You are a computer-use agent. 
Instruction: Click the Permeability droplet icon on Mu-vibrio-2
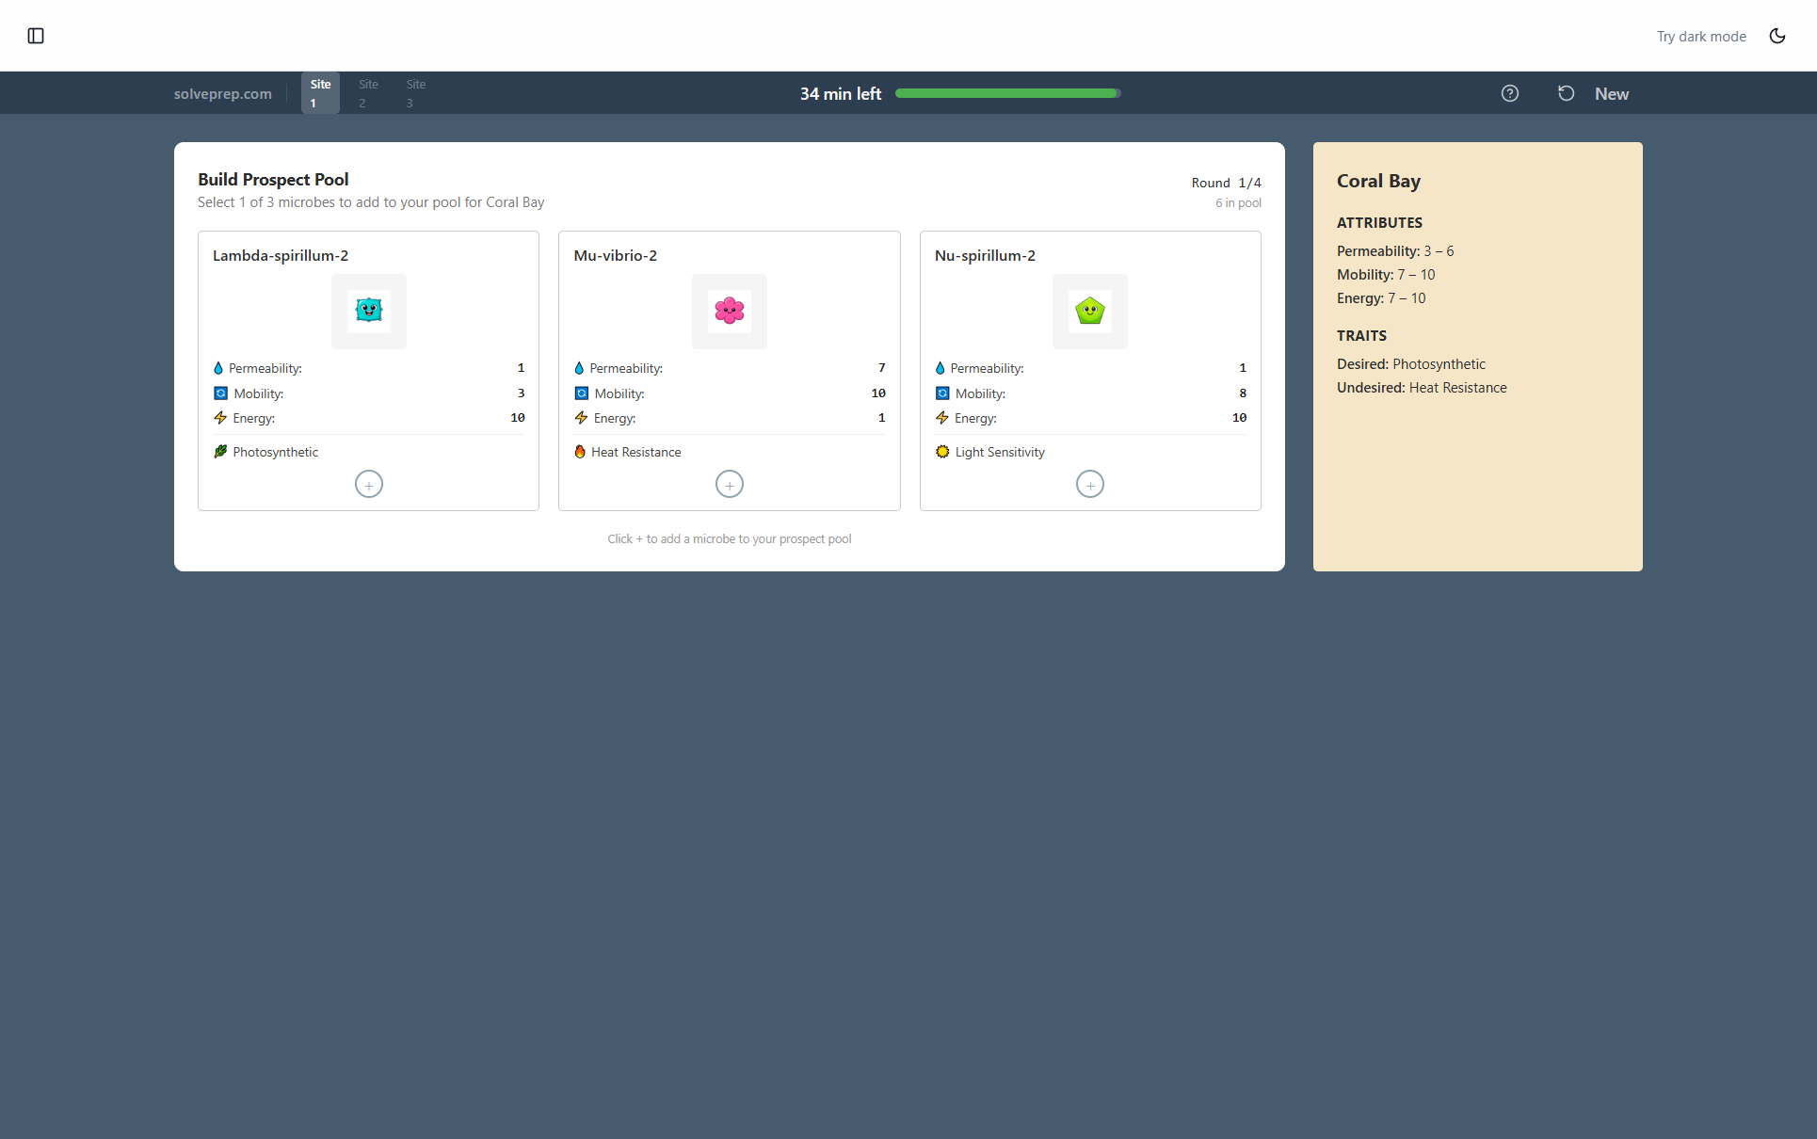point(580,368)
